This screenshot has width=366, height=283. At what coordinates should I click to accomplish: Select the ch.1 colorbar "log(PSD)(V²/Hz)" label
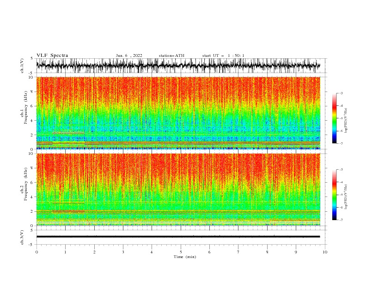click(x=346, y=120)
